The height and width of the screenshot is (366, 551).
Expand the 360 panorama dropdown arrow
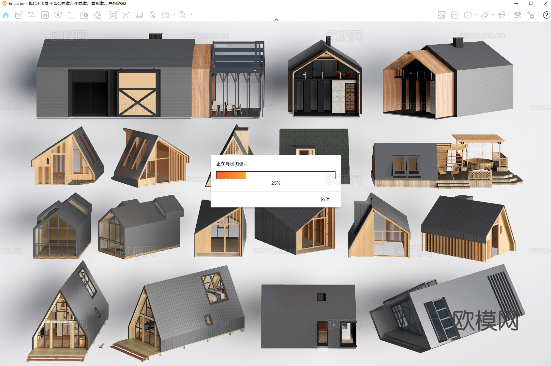(x=174, y=15)
